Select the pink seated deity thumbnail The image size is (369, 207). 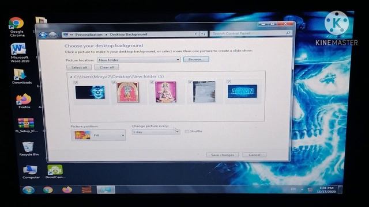coord(165,92)
